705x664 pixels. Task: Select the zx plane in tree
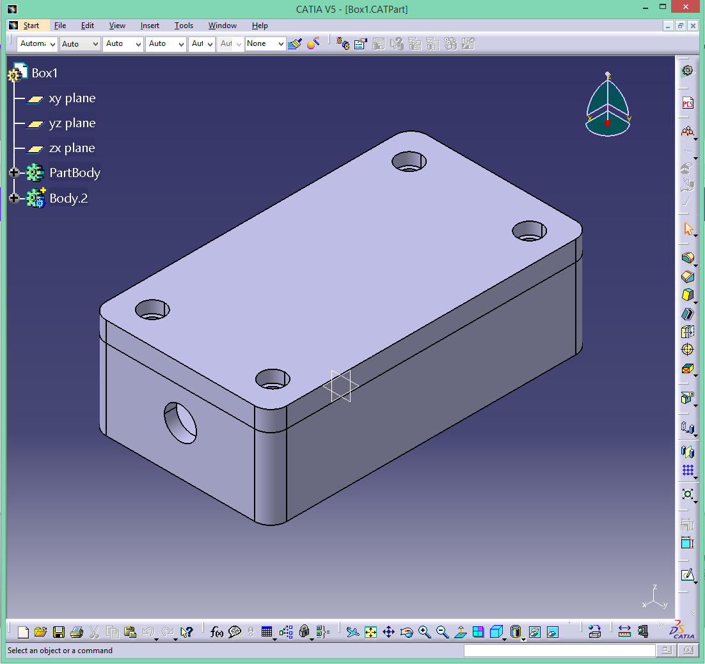tap(72, 148)
